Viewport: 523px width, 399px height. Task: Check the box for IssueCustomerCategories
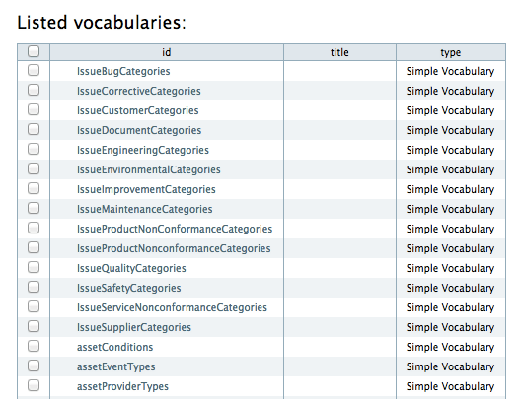coord(34,109)
